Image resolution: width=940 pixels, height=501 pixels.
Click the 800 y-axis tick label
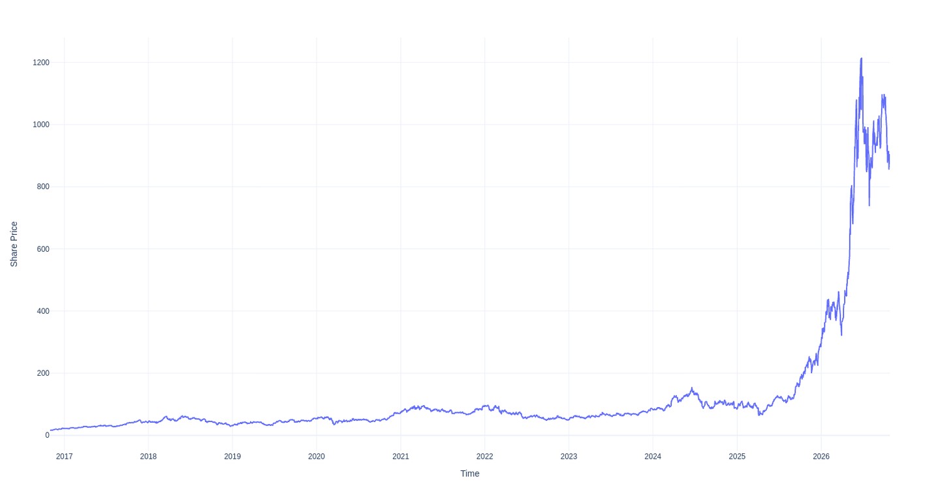(x=43, y=187)
